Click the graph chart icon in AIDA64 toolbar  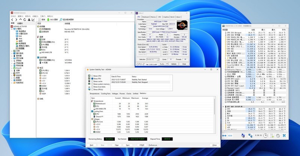[33, 20]
